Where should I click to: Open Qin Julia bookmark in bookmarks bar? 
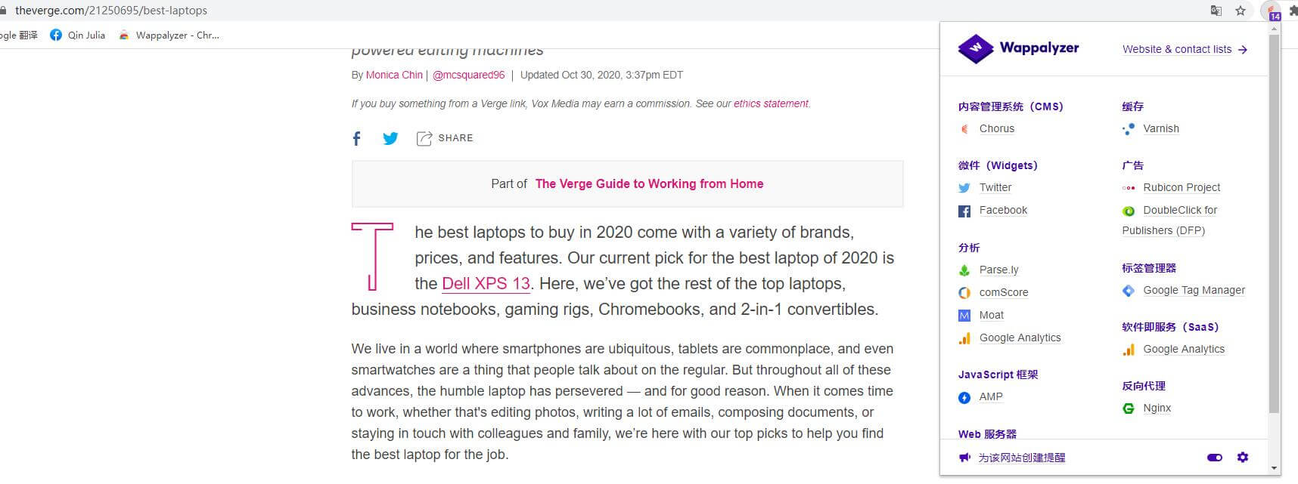coord(78,35)
